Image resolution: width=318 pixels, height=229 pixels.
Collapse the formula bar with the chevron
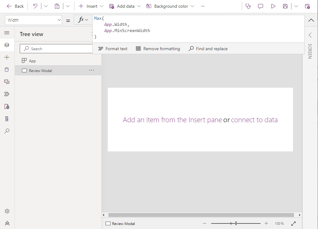(311, 20)
